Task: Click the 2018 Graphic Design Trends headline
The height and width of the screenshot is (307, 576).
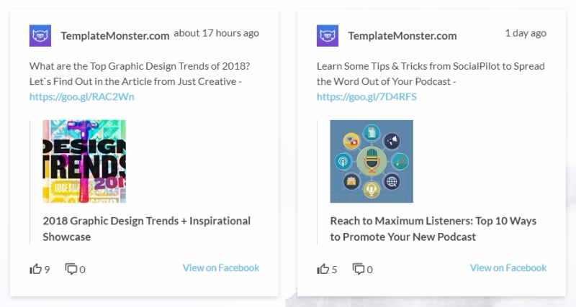Action: pyautogui.click(x=147, y=229)
